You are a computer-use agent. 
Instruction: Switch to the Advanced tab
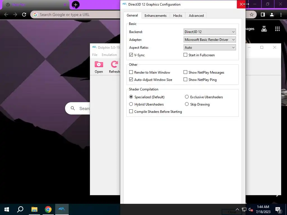196,16
